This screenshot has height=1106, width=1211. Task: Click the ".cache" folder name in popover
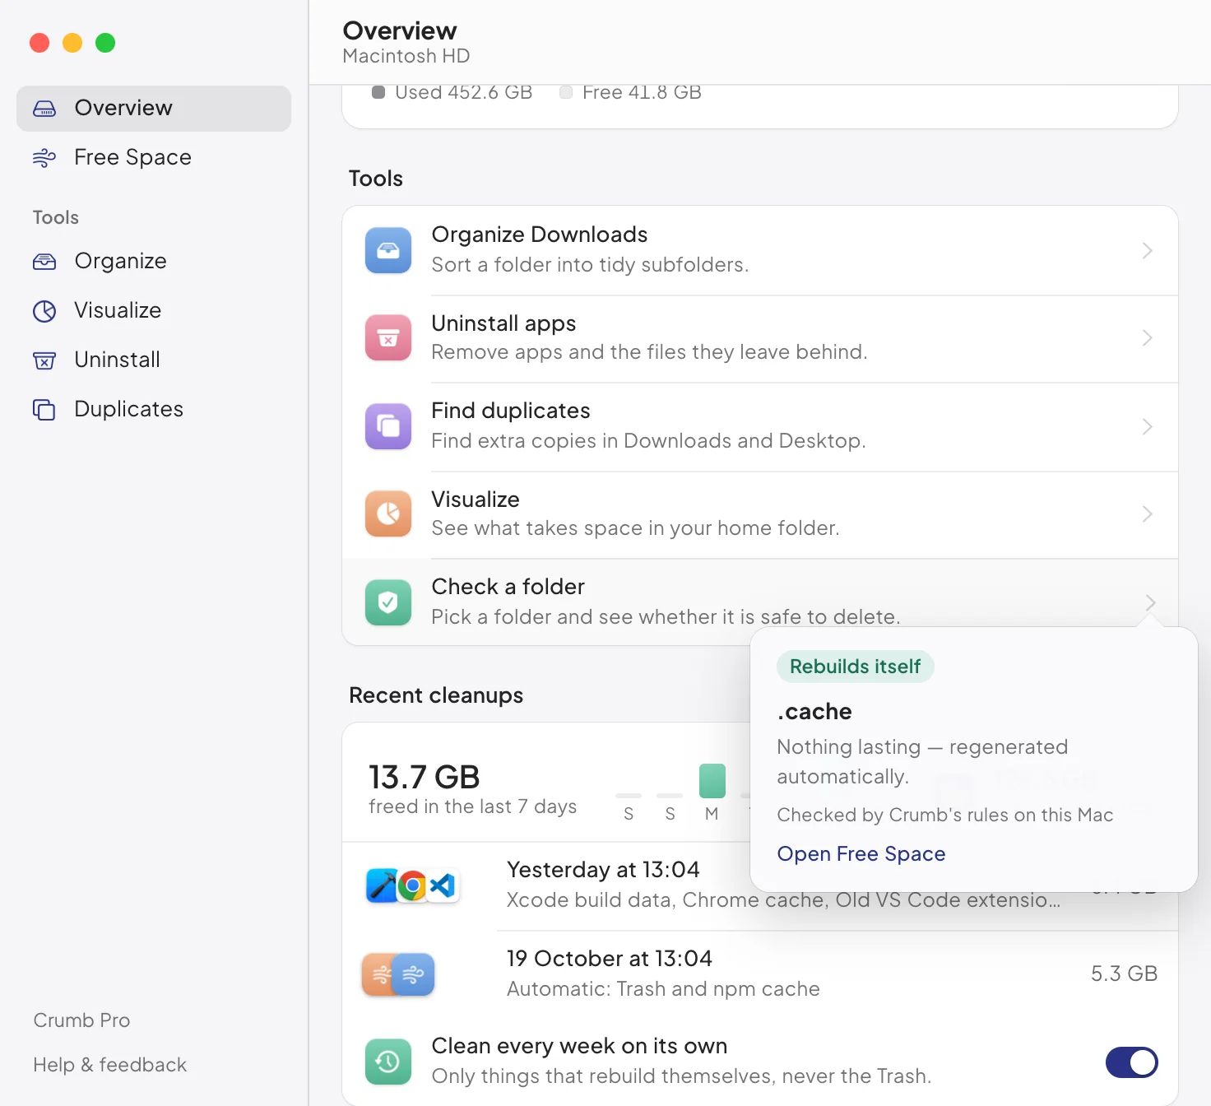[x=814, y=712]
